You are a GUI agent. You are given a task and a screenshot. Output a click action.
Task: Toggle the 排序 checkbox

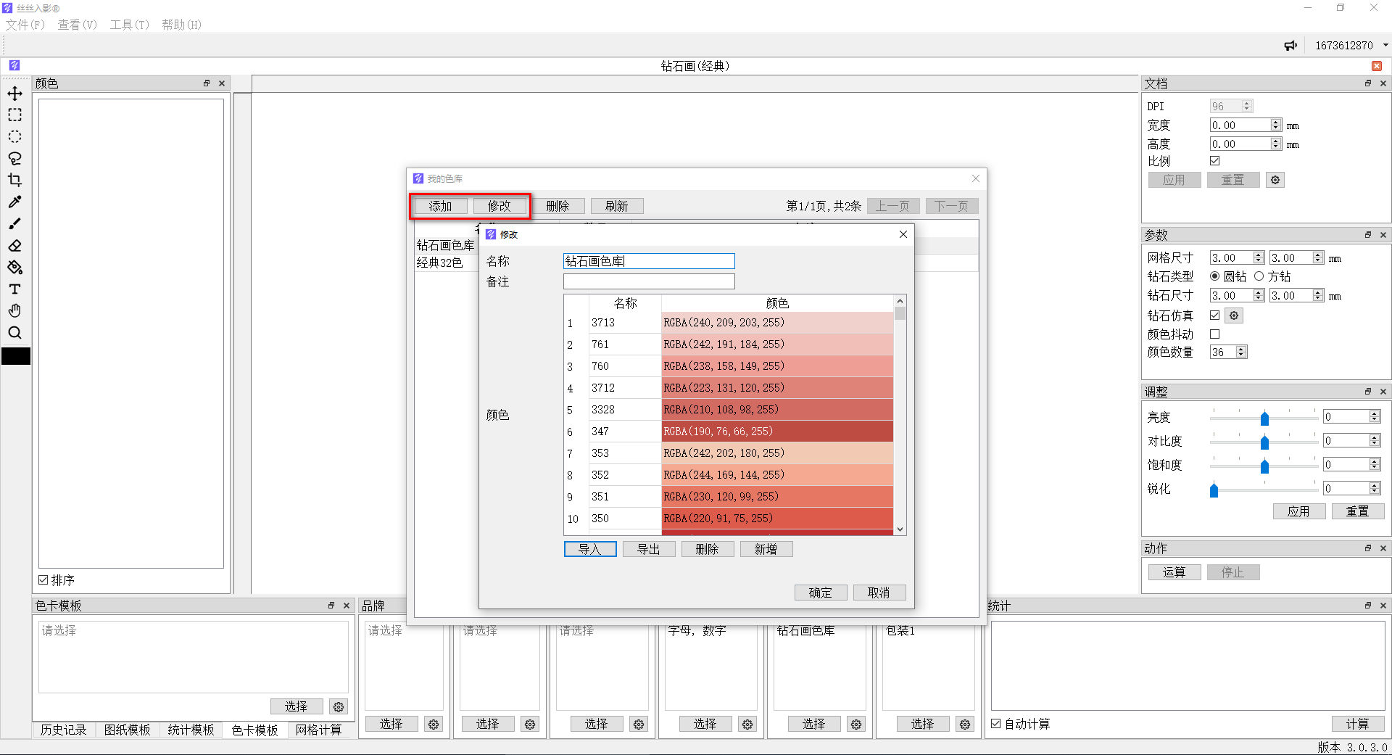pos(43,580)
